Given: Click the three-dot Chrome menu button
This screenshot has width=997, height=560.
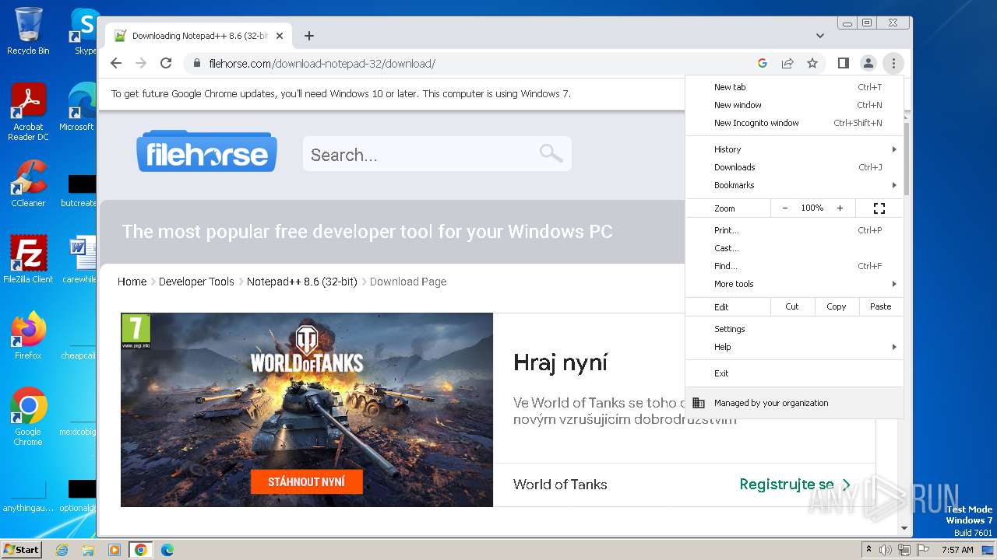Looking at the screenshot, I should pyautogui.click(x=893, y=63).
